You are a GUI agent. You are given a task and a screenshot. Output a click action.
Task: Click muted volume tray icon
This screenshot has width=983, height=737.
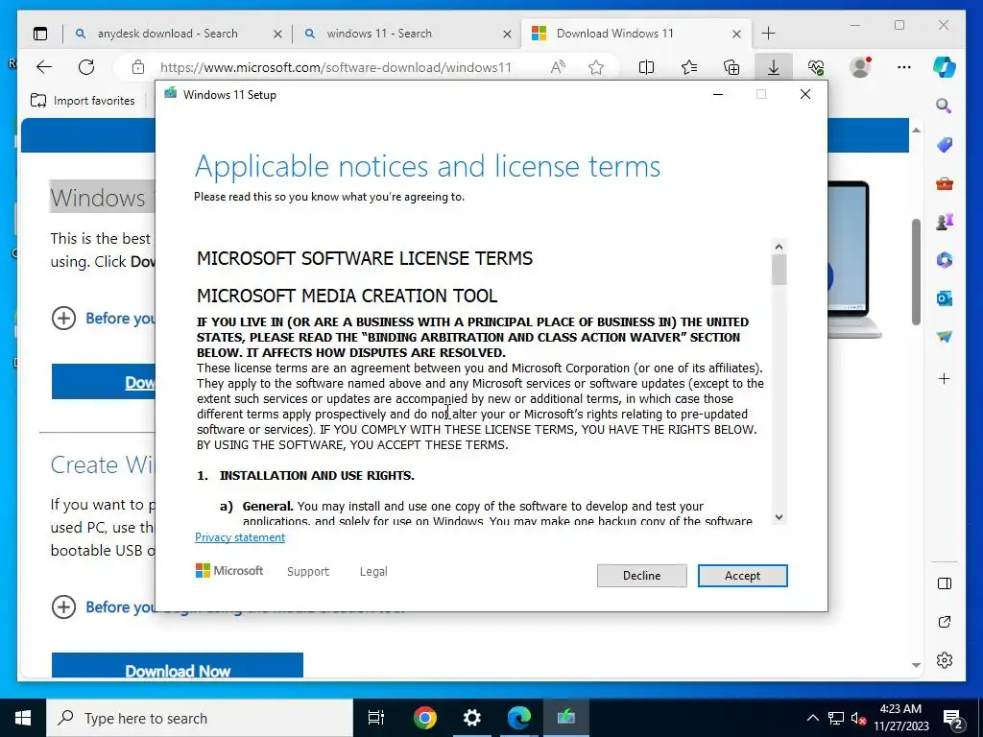click(858, 718)
